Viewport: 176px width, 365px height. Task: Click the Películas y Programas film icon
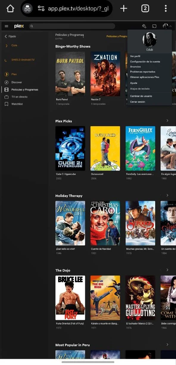coord(6,90)
